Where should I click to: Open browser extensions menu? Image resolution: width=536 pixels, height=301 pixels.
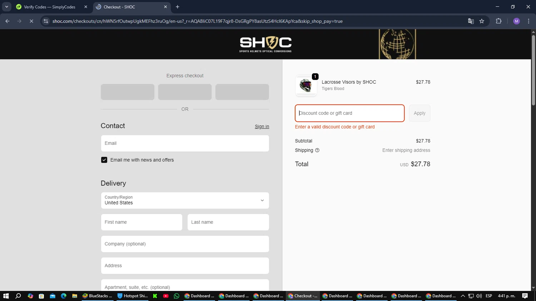pos(499,21)
